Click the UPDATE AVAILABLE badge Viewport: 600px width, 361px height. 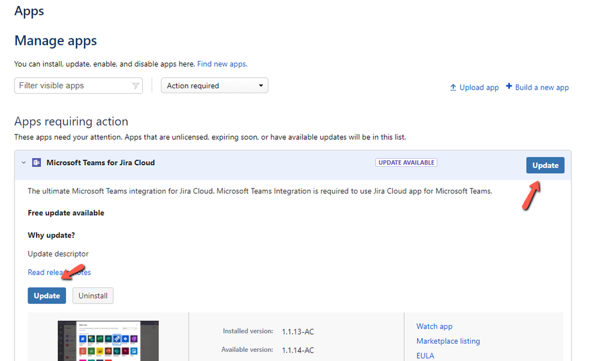tap(407, 163)
